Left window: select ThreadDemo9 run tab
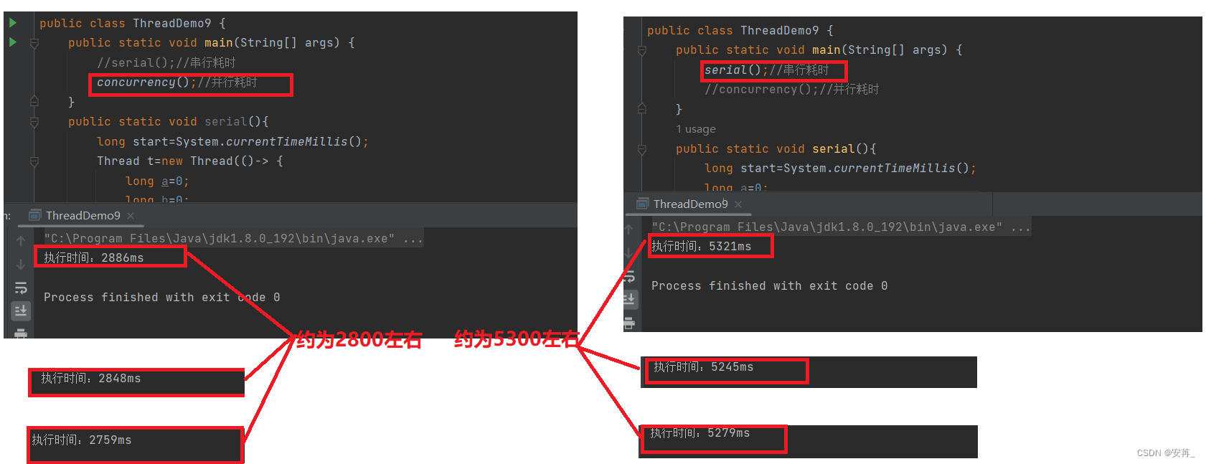The image size is (1206, 464). pyautogui.click(x=83, y=215)
